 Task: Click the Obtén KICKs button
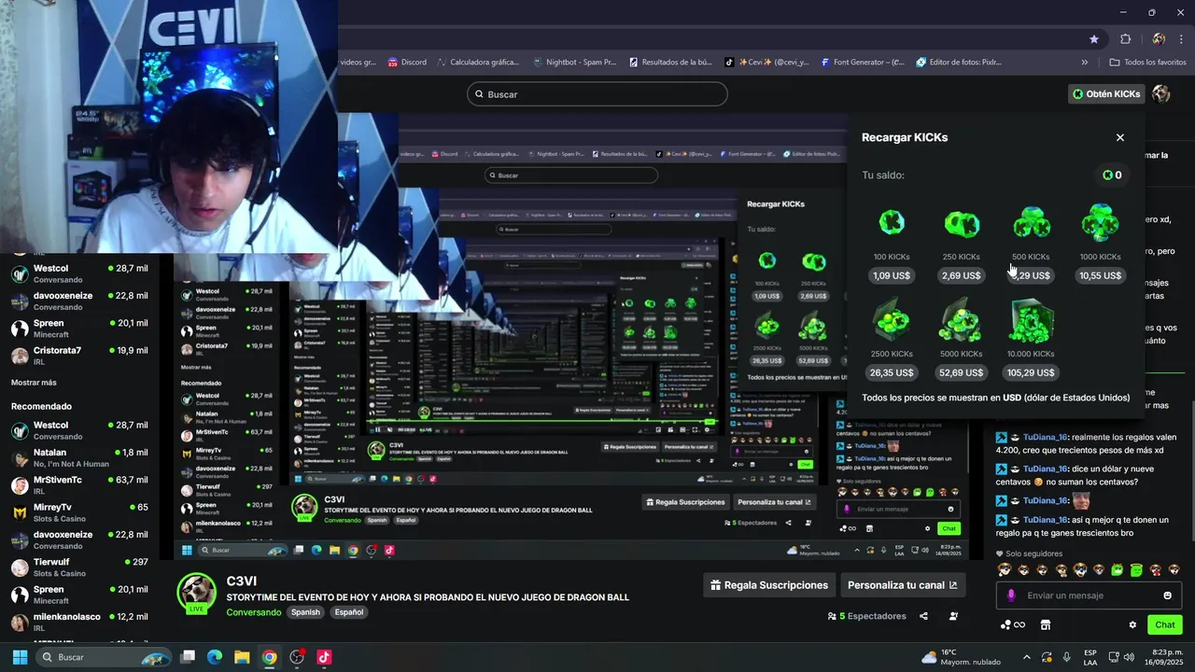pyautogui.click(x=1106, y=93)
